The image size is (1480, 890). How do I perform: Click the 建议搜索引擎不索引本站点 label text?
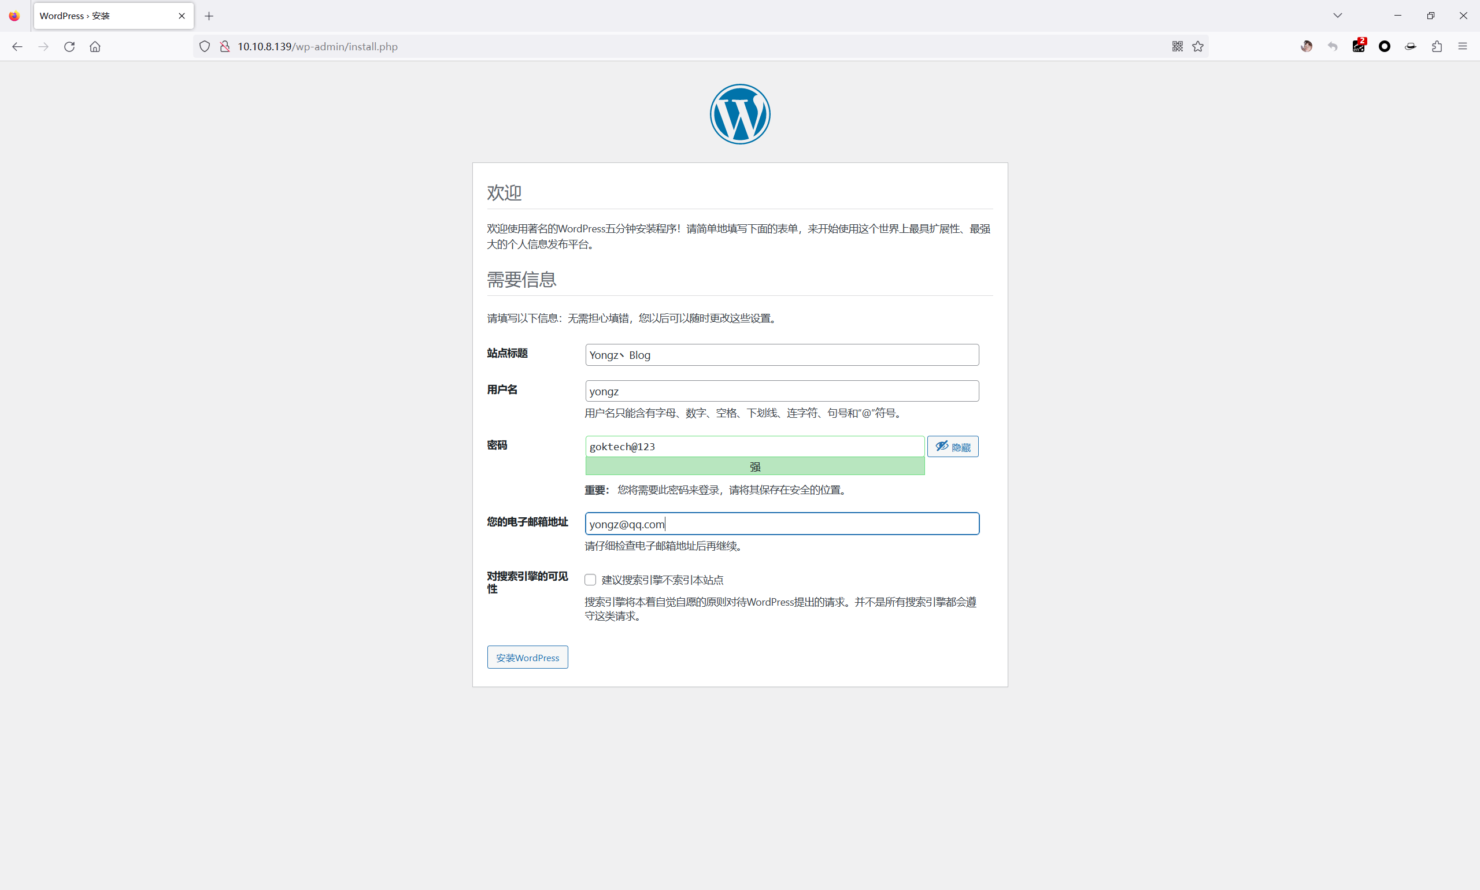[x=663, y=580]
